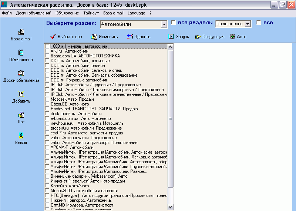Click the Выход running man icon

click(x=21, y=135)
